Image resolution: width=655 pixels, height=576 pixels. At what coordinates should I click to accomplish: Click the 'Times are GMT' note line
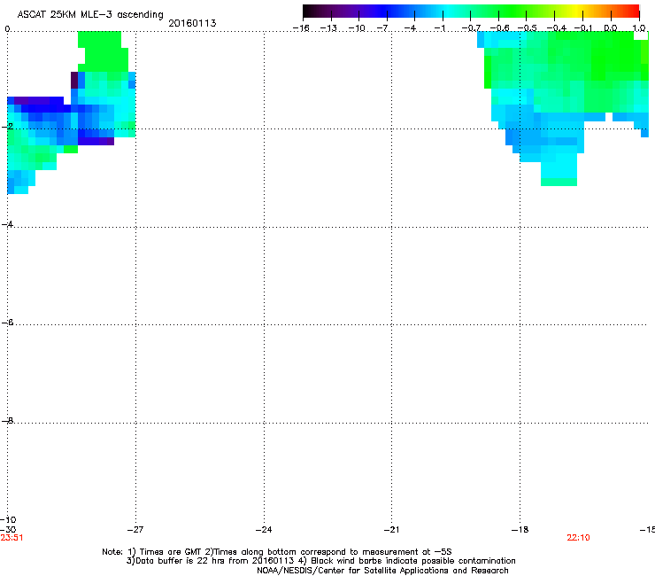277,552
